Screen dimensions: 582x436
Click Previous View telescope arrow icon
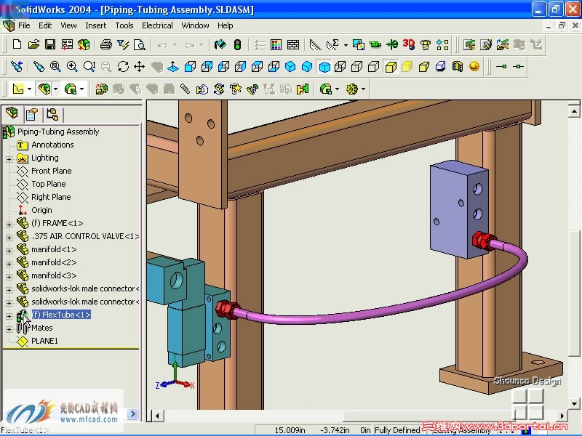(x=16, y=67)
